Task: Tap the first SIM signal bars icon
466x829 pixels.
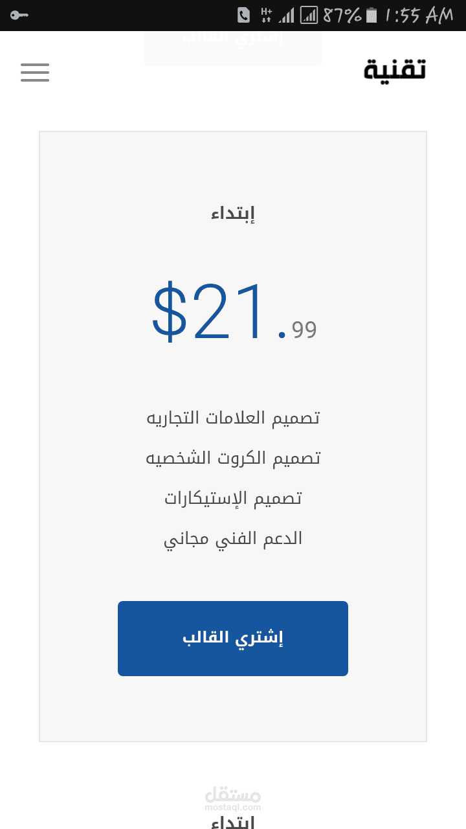Action: tap(287, 15)
